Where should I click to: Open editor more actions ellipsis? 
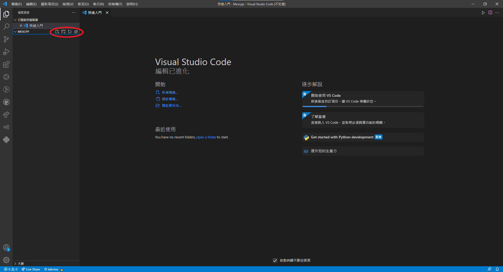point(497,13)
